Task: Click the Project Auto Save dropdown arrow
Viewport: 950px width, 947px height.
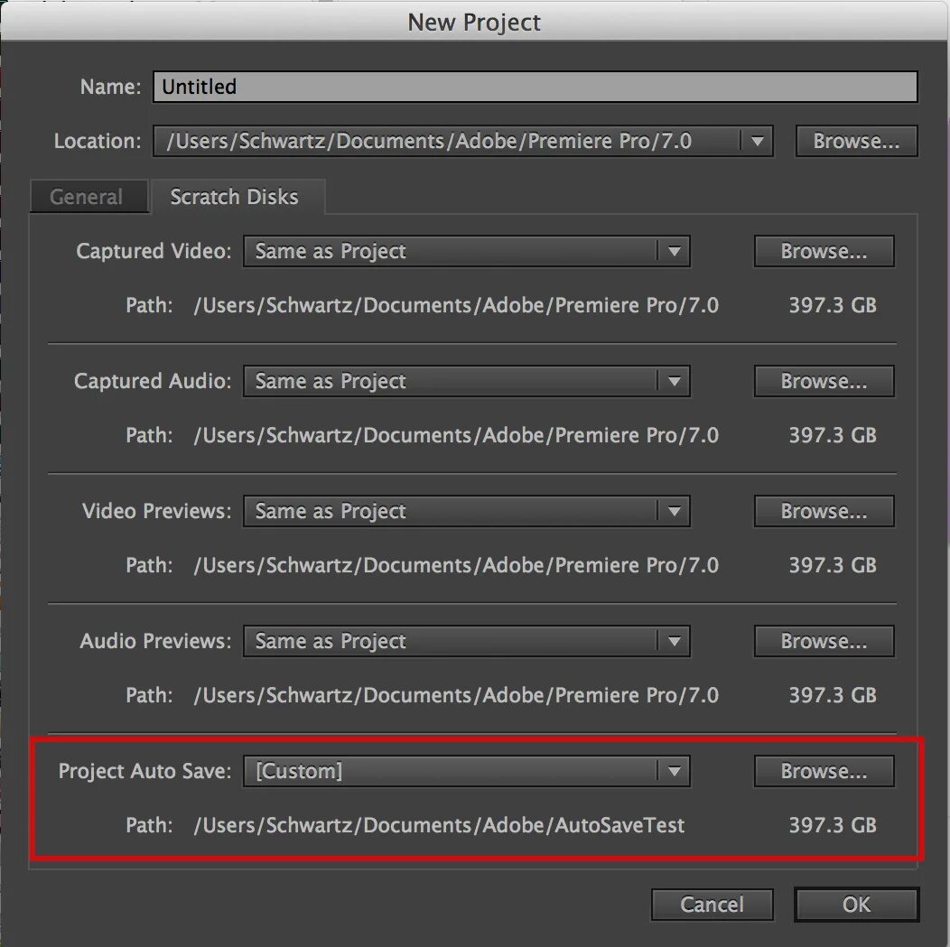Action: 674,771
